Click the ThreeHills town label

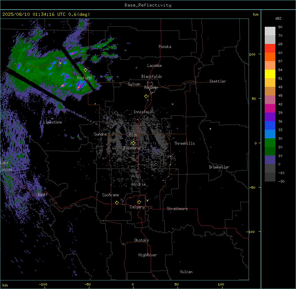point(184,143)
